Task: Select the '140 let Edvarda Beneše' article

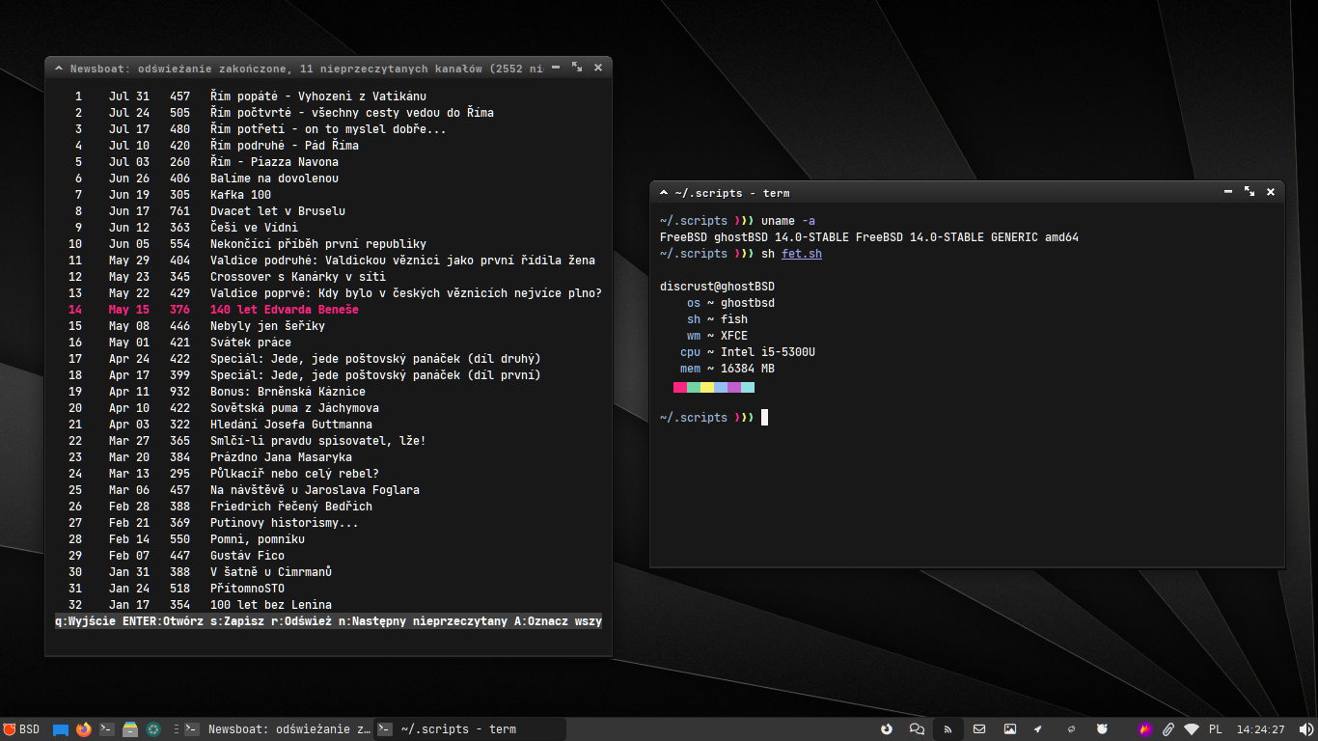Action: pyautogui.click(x=284, y=310)
